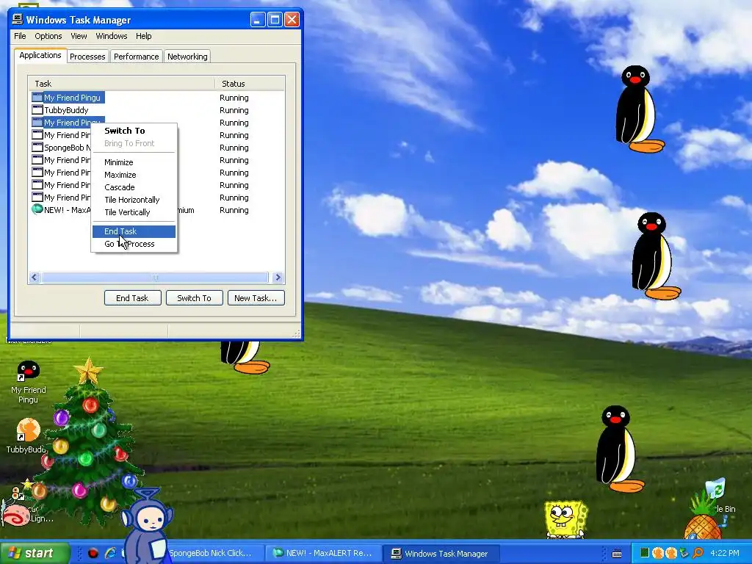This screenshot has height=564, width=752.
Task: Click the SpongeBob character on the desktop
Action: tap(565, 519)
